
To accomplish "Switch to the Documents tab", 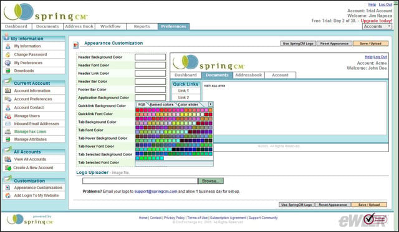I will click(47, 26).
